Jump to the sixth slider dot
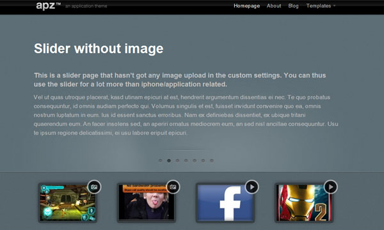The image size is (384, 230). (203, 160)
